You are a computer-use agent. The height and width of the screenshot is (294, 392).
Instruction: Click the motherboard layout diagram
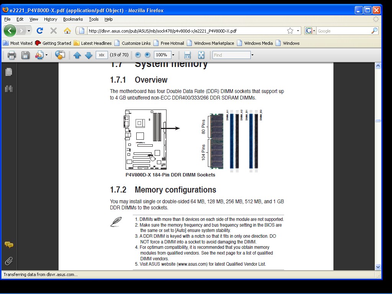click(x=145, y=139)
